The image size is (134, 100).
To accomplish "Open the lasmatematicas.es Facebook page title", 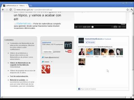I will pos(94,39).
